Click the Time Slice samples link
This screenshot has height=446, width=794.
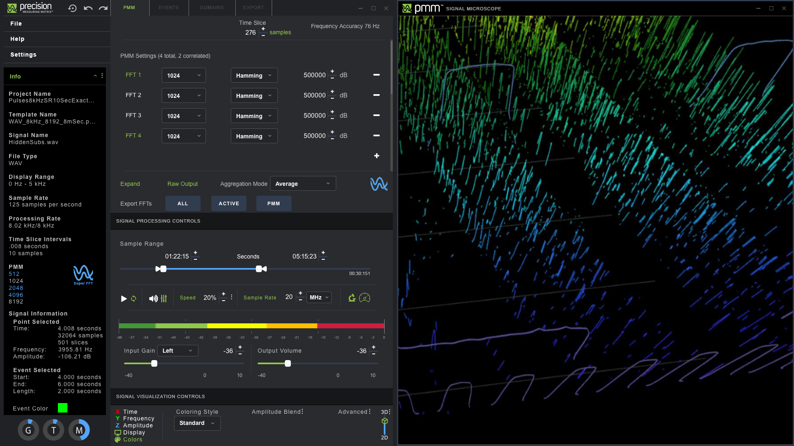[280, 32]
